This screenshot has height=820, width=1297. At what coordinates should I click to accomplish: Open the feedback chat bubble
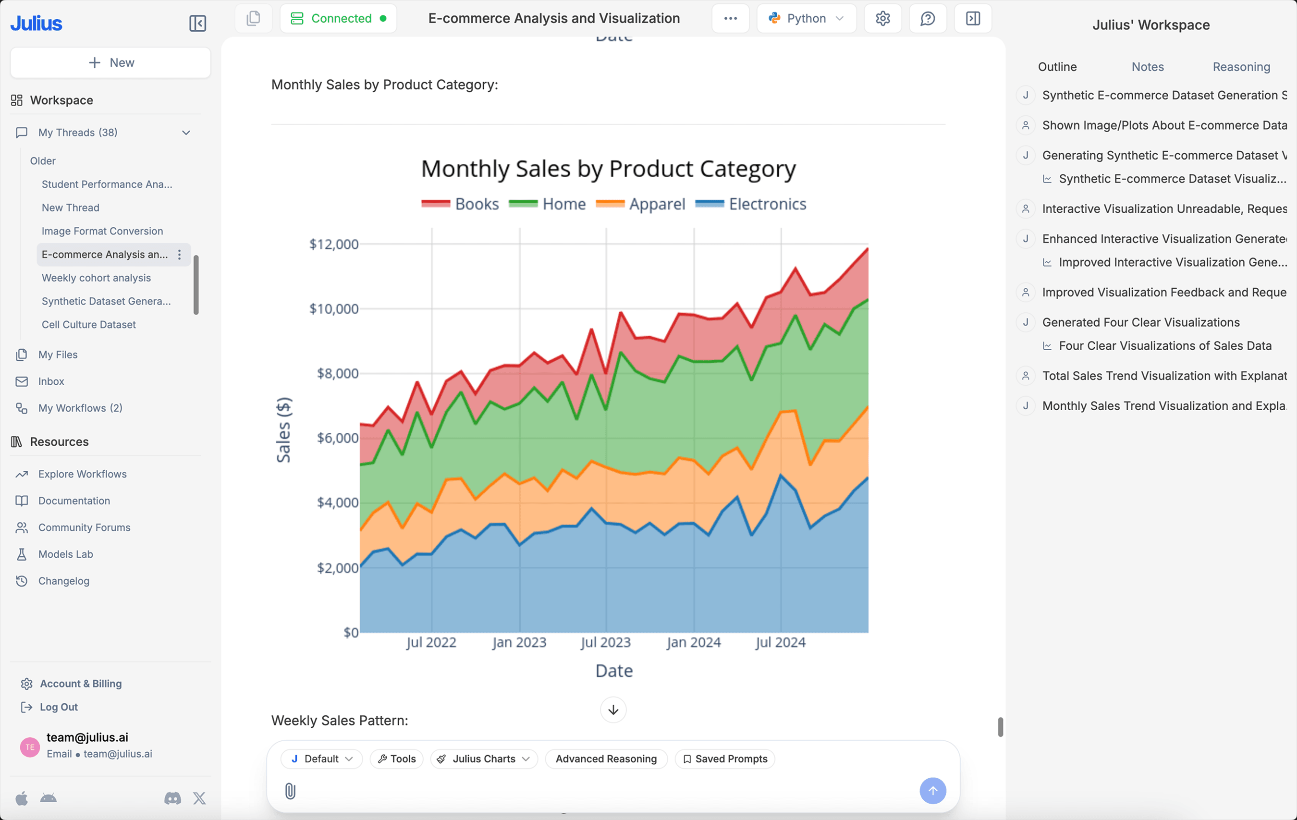coord(928,18)
